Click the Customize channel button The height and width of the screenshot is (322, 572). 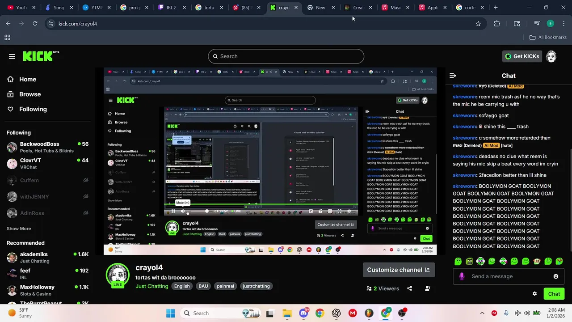[398, 270]
